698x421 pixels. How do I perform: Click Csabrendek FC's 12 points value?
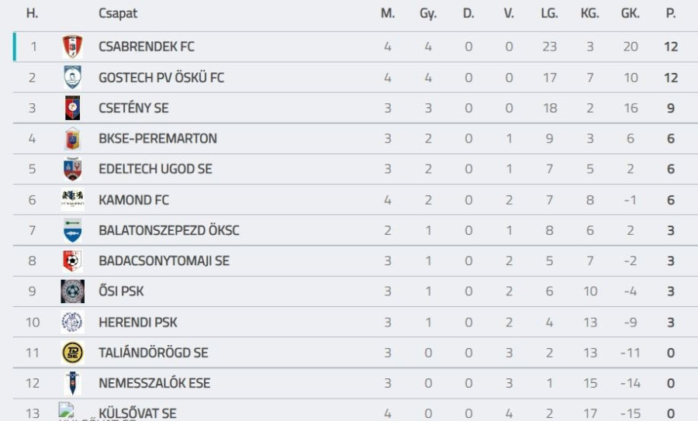point(670,47)
